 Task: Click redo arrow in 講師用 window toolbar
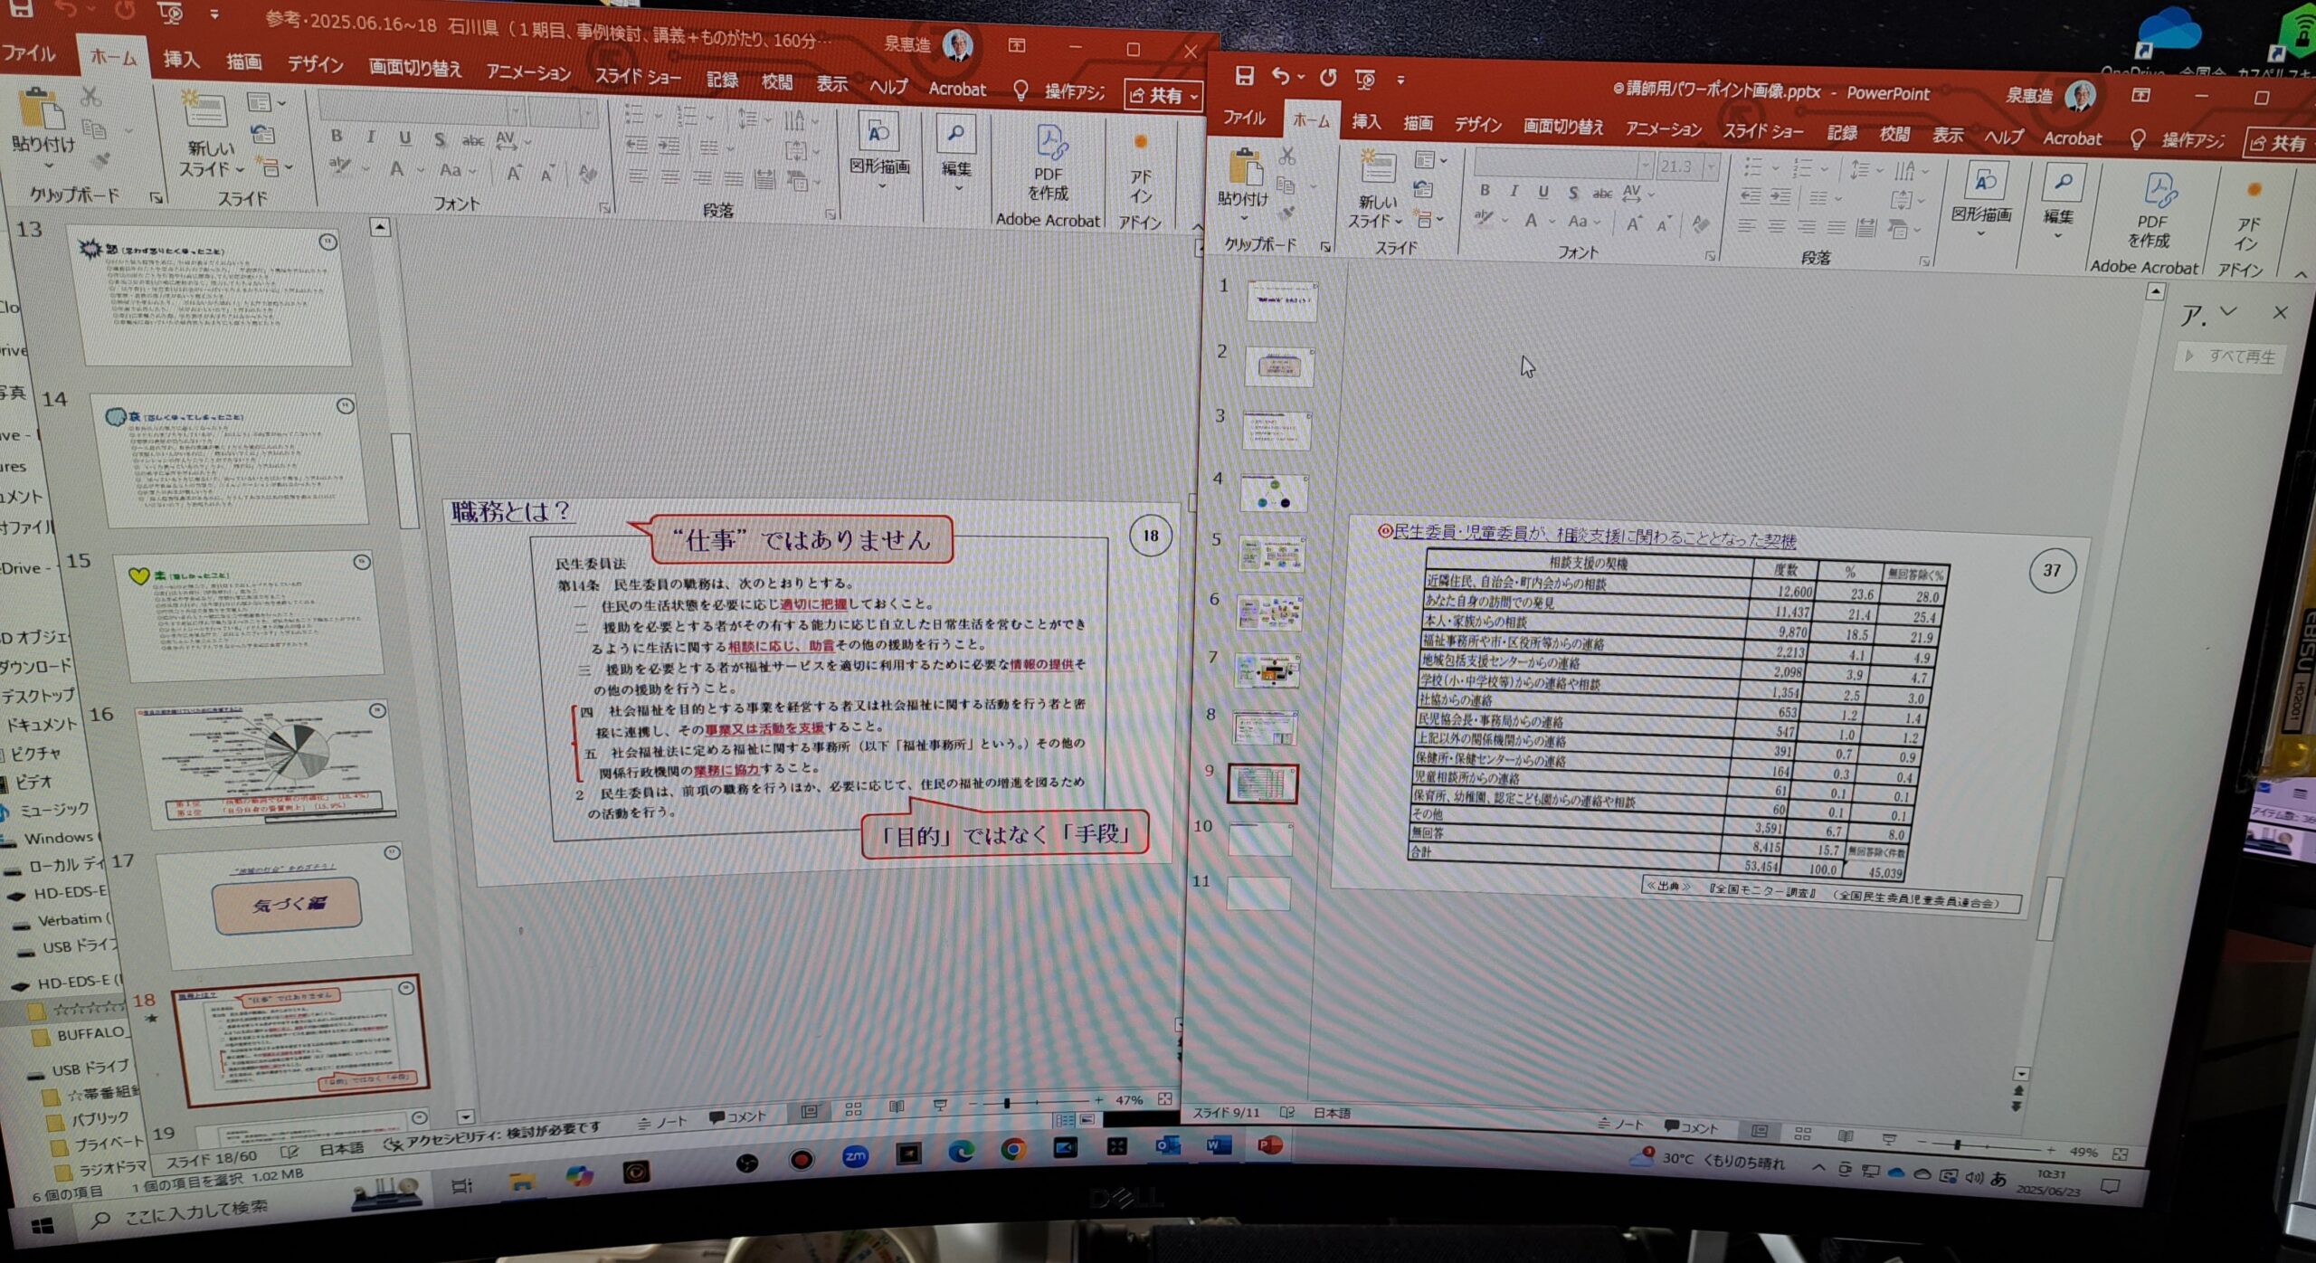click(1328, 78)
